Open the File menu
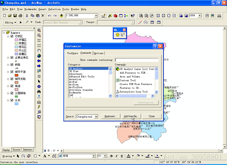 (5, 9)
